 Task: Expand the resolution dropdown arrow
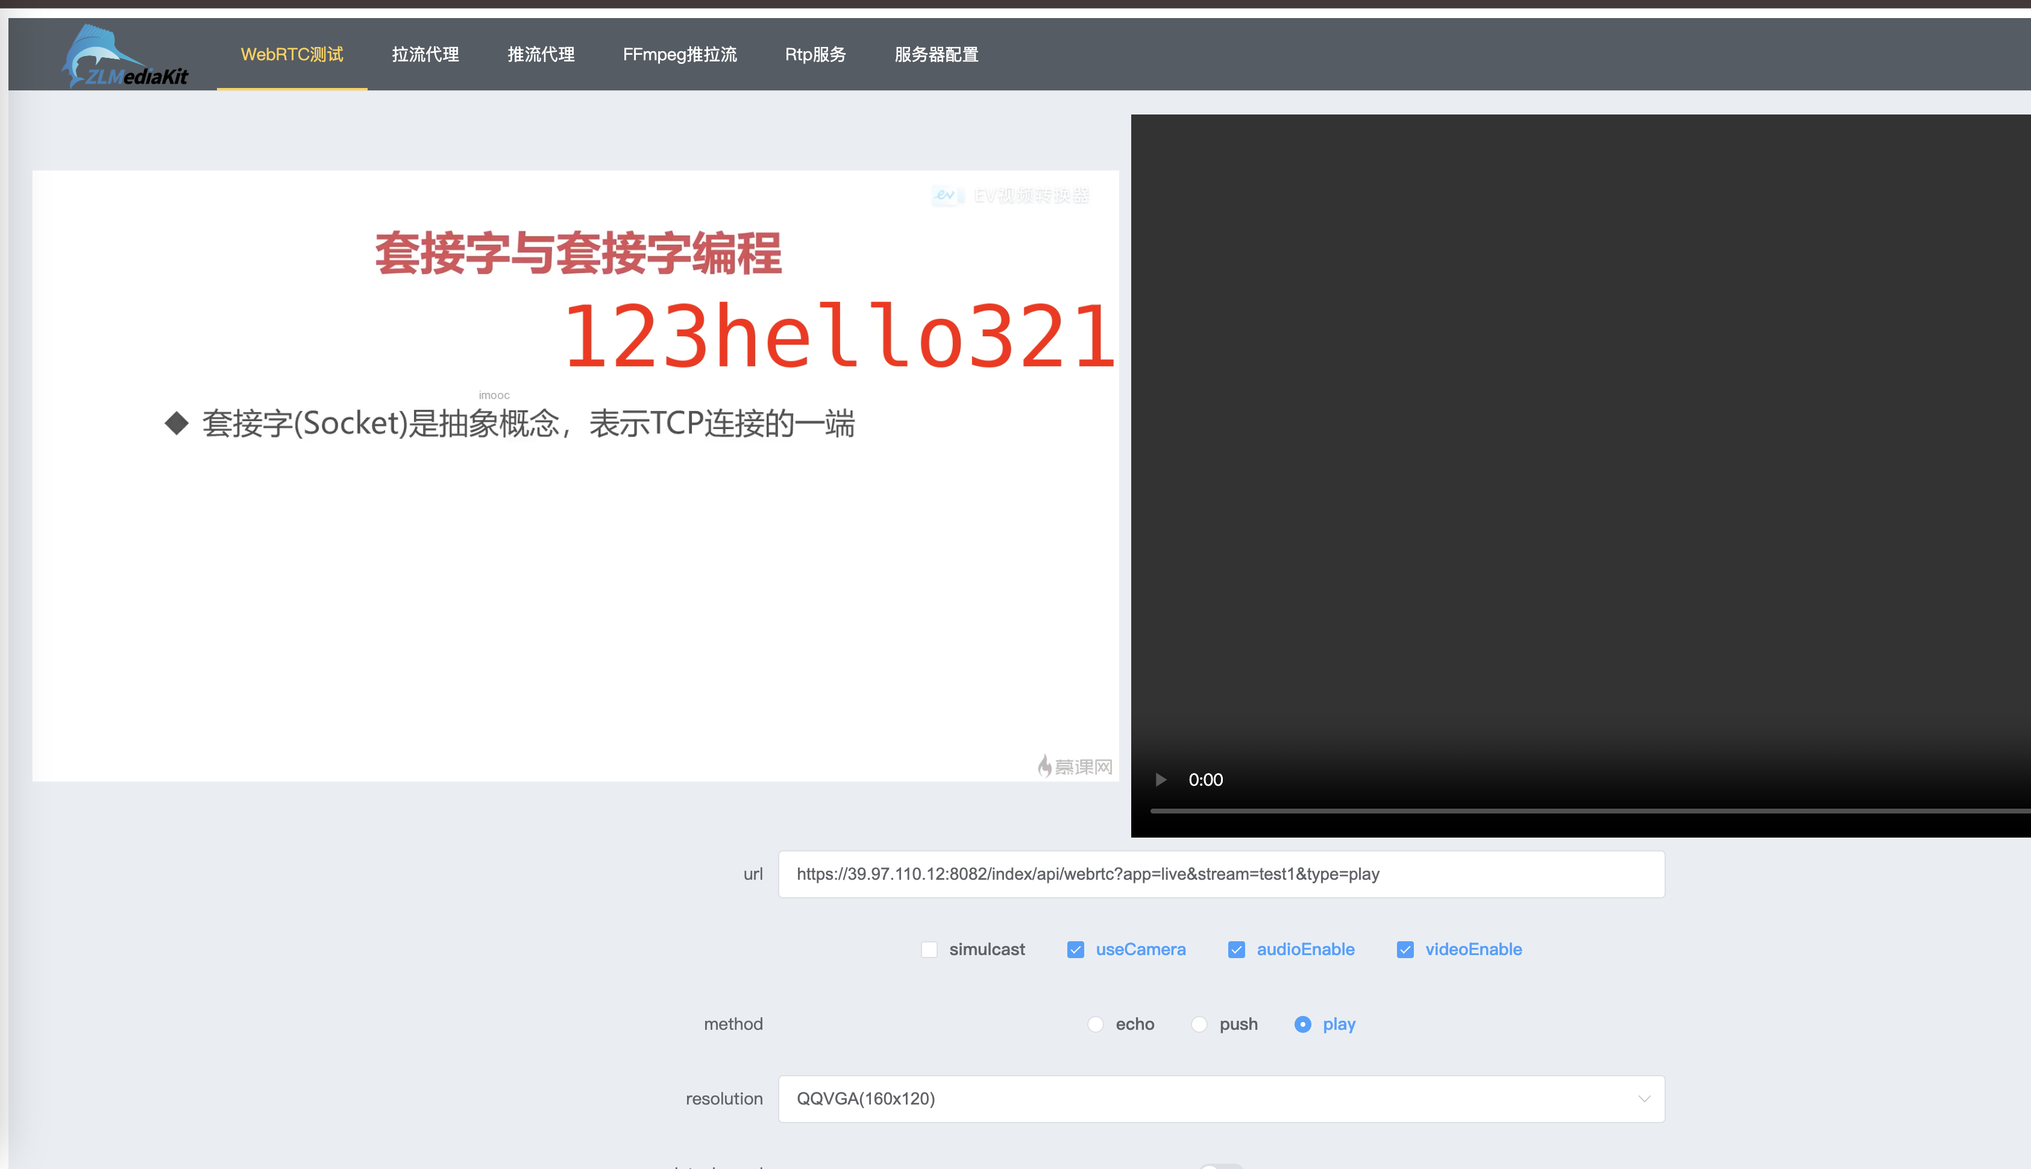point(1643,1099)
